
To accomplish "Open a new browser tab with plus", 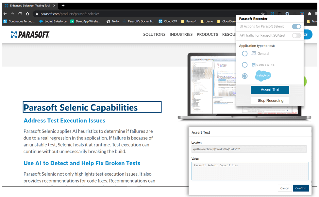I will (x=63, y=6).
